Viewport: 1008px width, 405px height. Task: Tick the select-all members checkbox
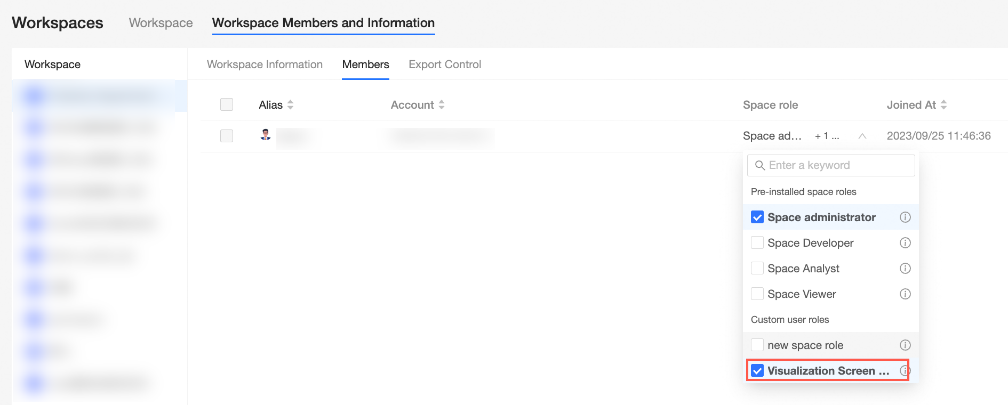tap(227, 104)
